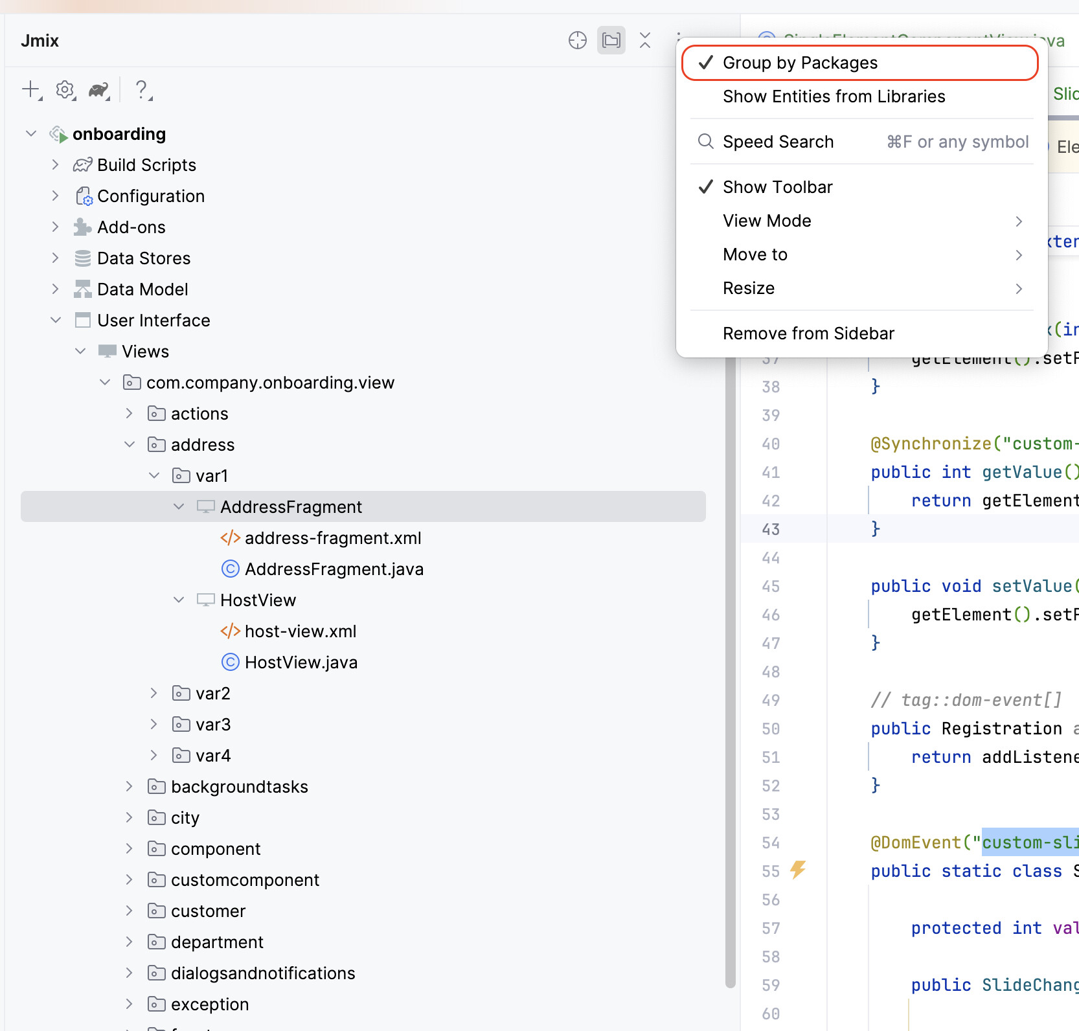
Task: Click the HostView.java class icon
Action: pos(231,663)
